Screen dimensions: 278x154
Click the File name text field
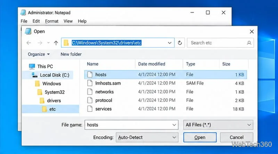pyautogui.click(x=131, y=125)
